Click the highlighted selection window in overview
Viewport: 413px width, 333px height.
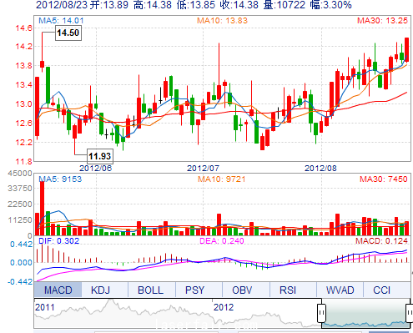(x=365, y=313)
